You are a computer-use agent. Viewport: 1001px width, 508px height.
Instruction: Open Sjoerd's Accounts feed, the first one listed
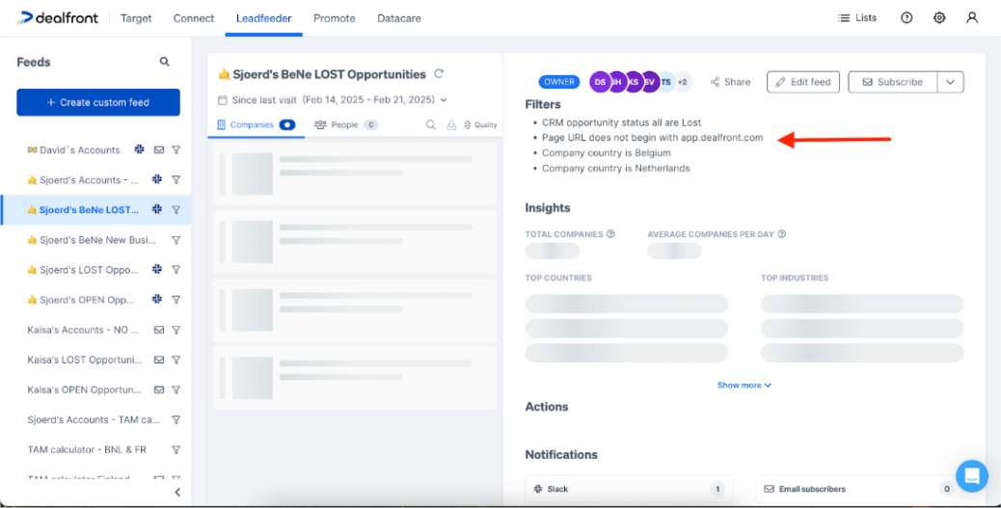(x=83, y=180)
